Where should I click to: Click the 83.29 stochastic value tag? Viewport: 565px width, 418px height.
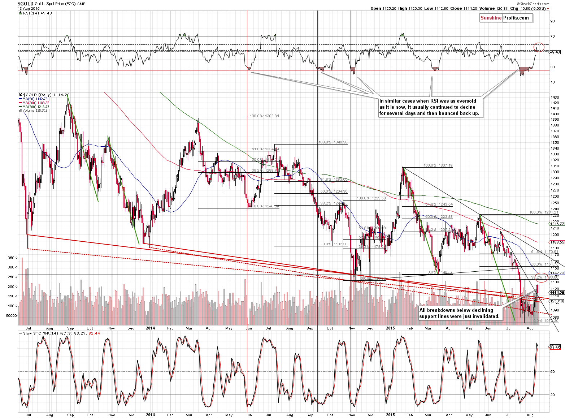[x=555, y=346]
